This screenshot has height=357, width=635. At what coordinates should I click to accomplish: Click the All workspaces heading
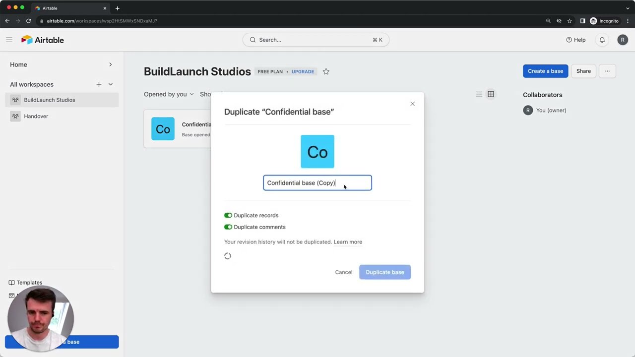tap(32, 84)
